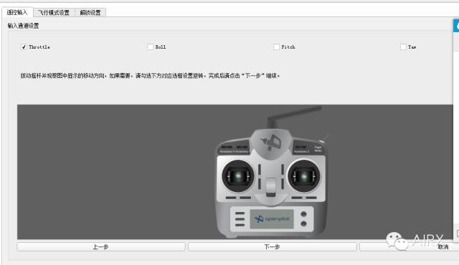Click the center trim switch on the transmitter
Viewport: 459px width, 265px height.
(x=271, y=187)
